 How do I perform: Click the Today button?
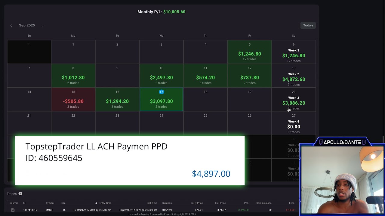click(308, 25)
